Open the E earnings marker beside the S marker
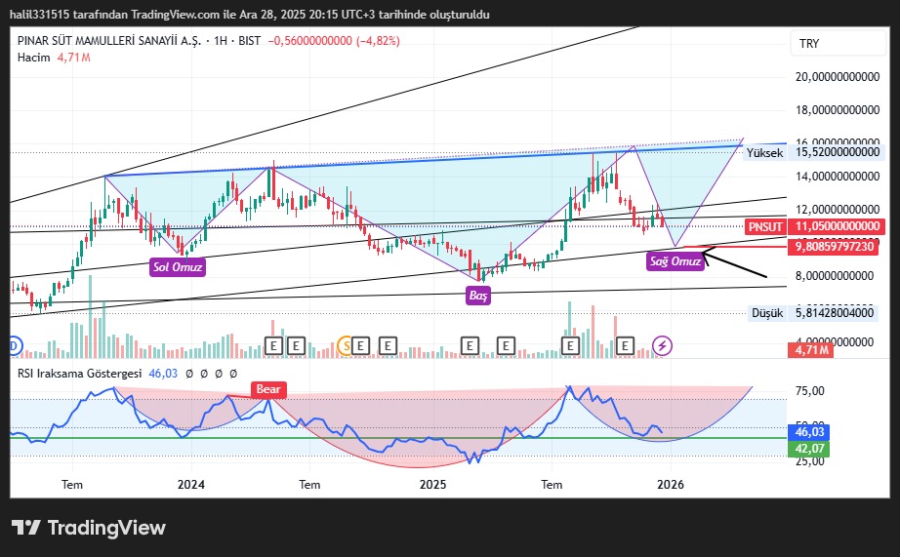 (360, 346)
